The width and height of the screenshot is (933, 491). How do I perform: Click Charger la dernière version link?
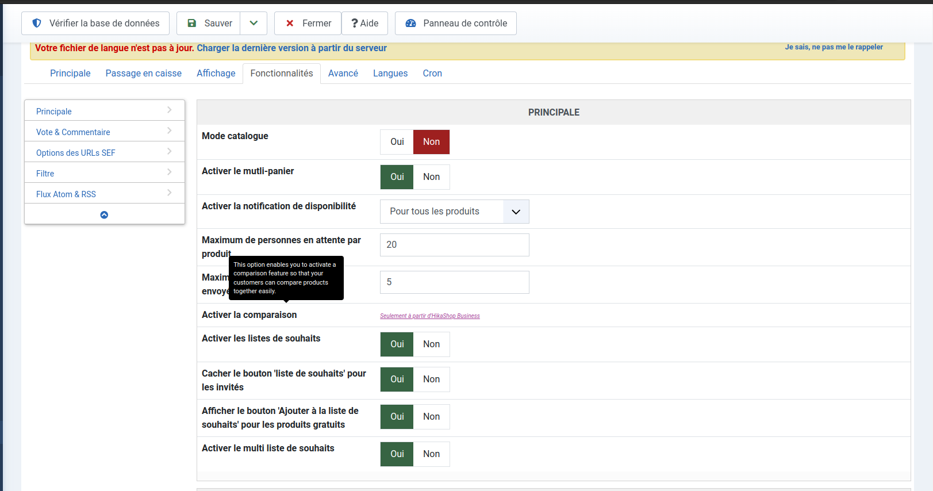[x=291, y=48]
